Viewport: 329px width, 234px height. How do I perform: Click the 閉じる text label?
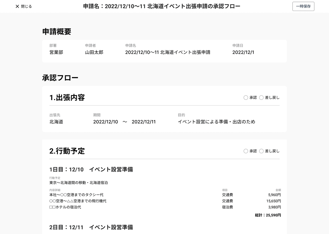coord(26,6)
